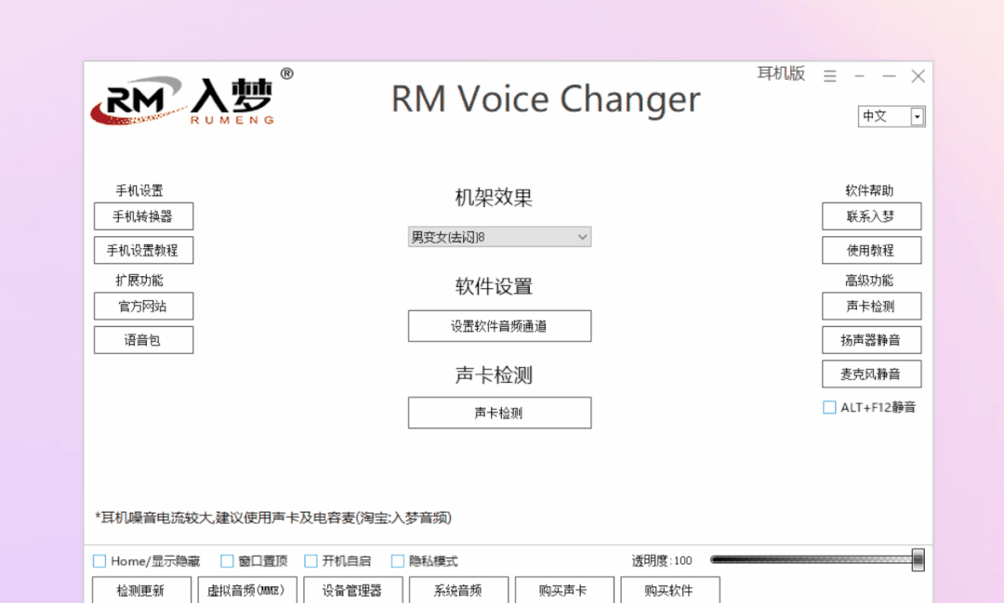Open 手机设置教程
1004x603 pixels.
click(143, 250)
